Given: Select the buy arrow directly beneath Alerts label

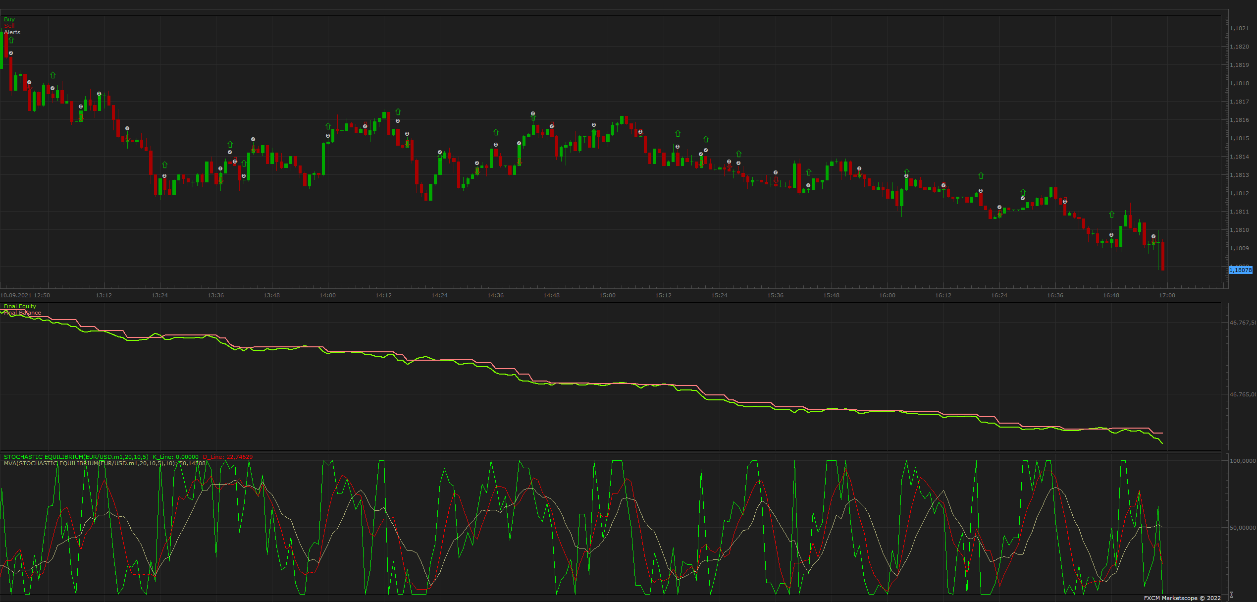Looking at the screenshot, I should coord(11,40).
